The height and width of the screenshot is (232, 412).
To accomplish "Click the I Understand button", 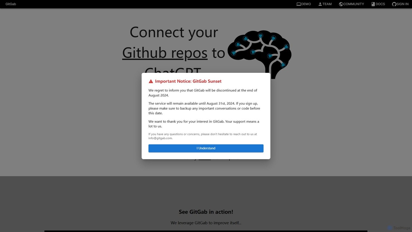I will [x=206, y=148].
